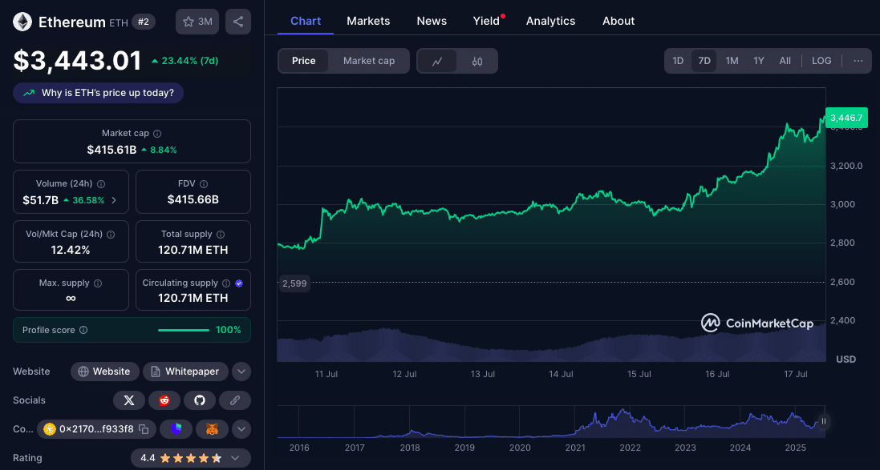Screen dimensions: 880x470
Task: Expand the Website links dropdown chevron
Action: point(241,372)
